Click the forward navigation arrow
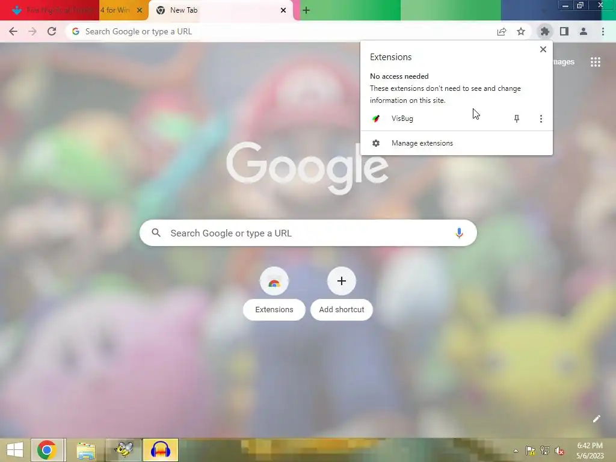 pos(32,31)
